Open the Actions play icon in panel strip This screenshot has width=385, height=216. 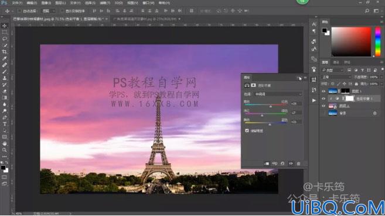[x=314, y=100]
